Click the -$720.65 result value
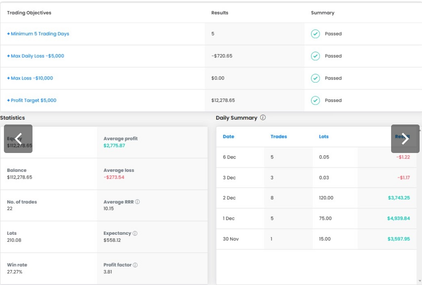The image size is (422, 285). [x=222, y=56]
